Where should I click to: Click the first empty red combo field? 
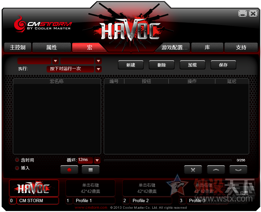click(x=34, y=61)
